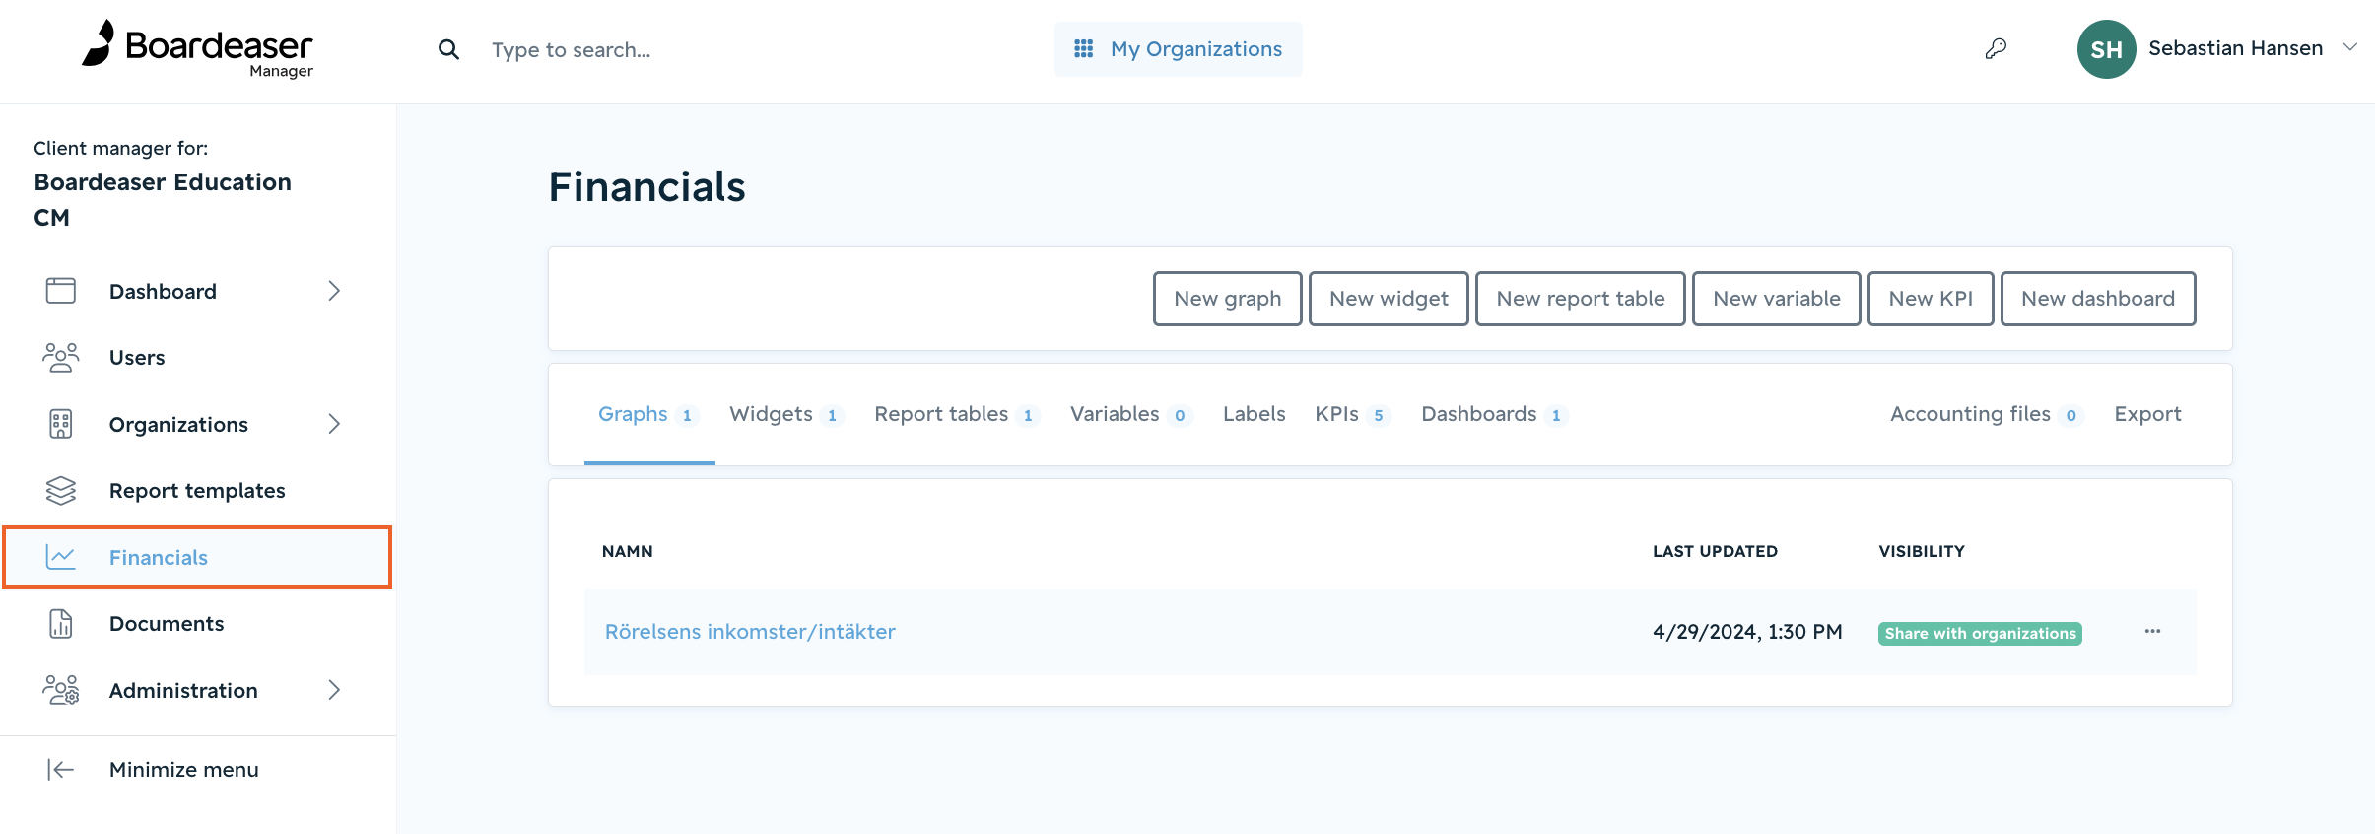Click the New KPI button

1931,299
